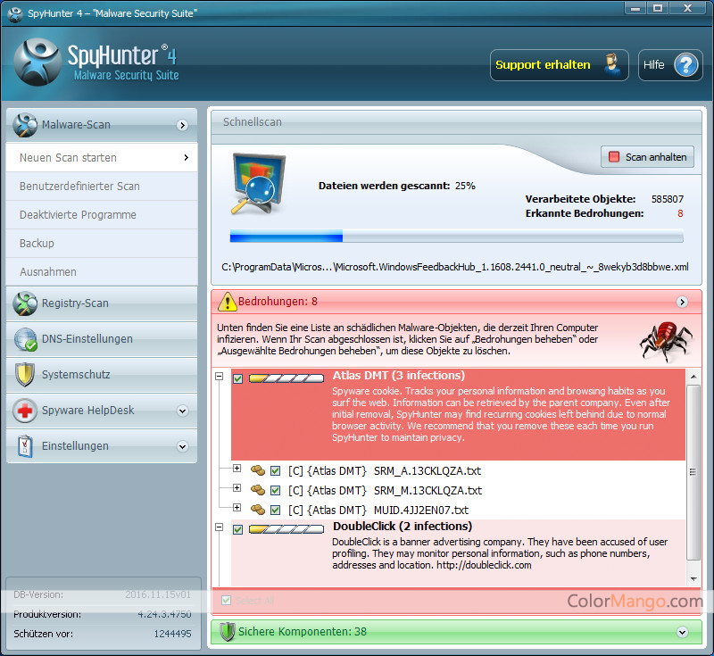The width and height of the screenshot is (714, 656).
Task: Toggle checkbox for SRM_A.13CKLQZA.txt
Action: 275,470
